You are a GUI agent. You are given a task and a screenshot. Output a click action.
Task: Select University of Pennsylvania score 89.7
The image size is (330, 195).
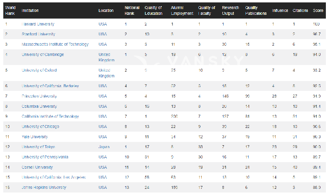[x=317, y=157]
